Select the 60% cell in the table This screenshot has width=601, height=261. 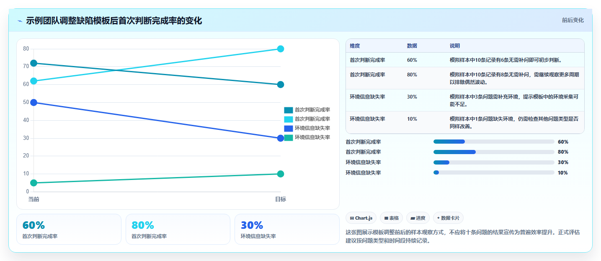pyautogui.click(x=412, y=60)
